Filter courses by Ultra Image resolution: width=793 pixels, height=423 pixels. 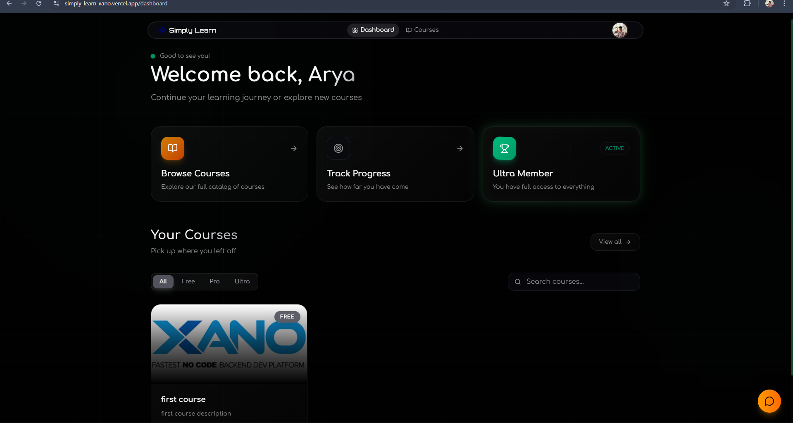coord(242,281)
